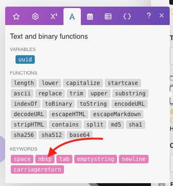Click the help question mark icon
Viewport: 173px width, 186px height.
click(x=149, y=16)
